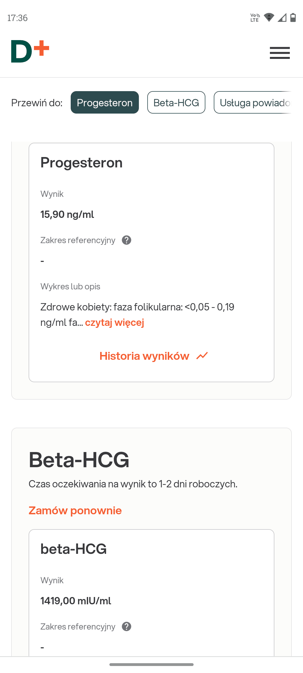The image size is (303, 673).
Task: Tap the D+ logo
Action: pyautogui.click(x=30, y=52)
